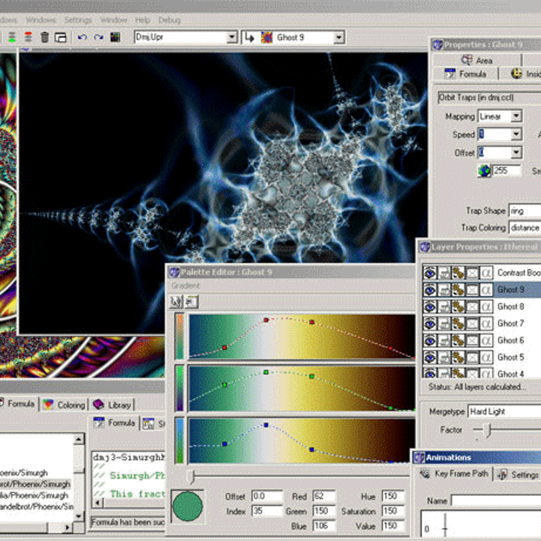Click the alpha channel icon on Ghost 9 layer

(x=487, y=289)
